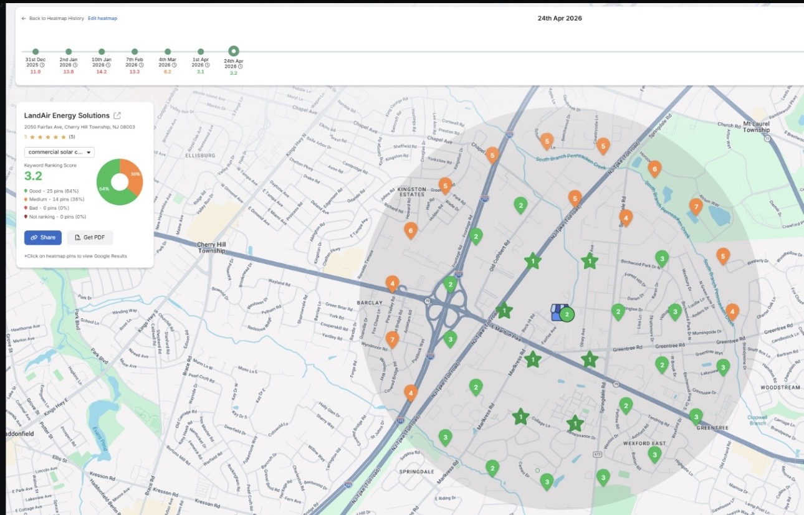Click the clock icon beside 31st Dec 2025
Screen dimensions: 804x515
click(43, 65)
